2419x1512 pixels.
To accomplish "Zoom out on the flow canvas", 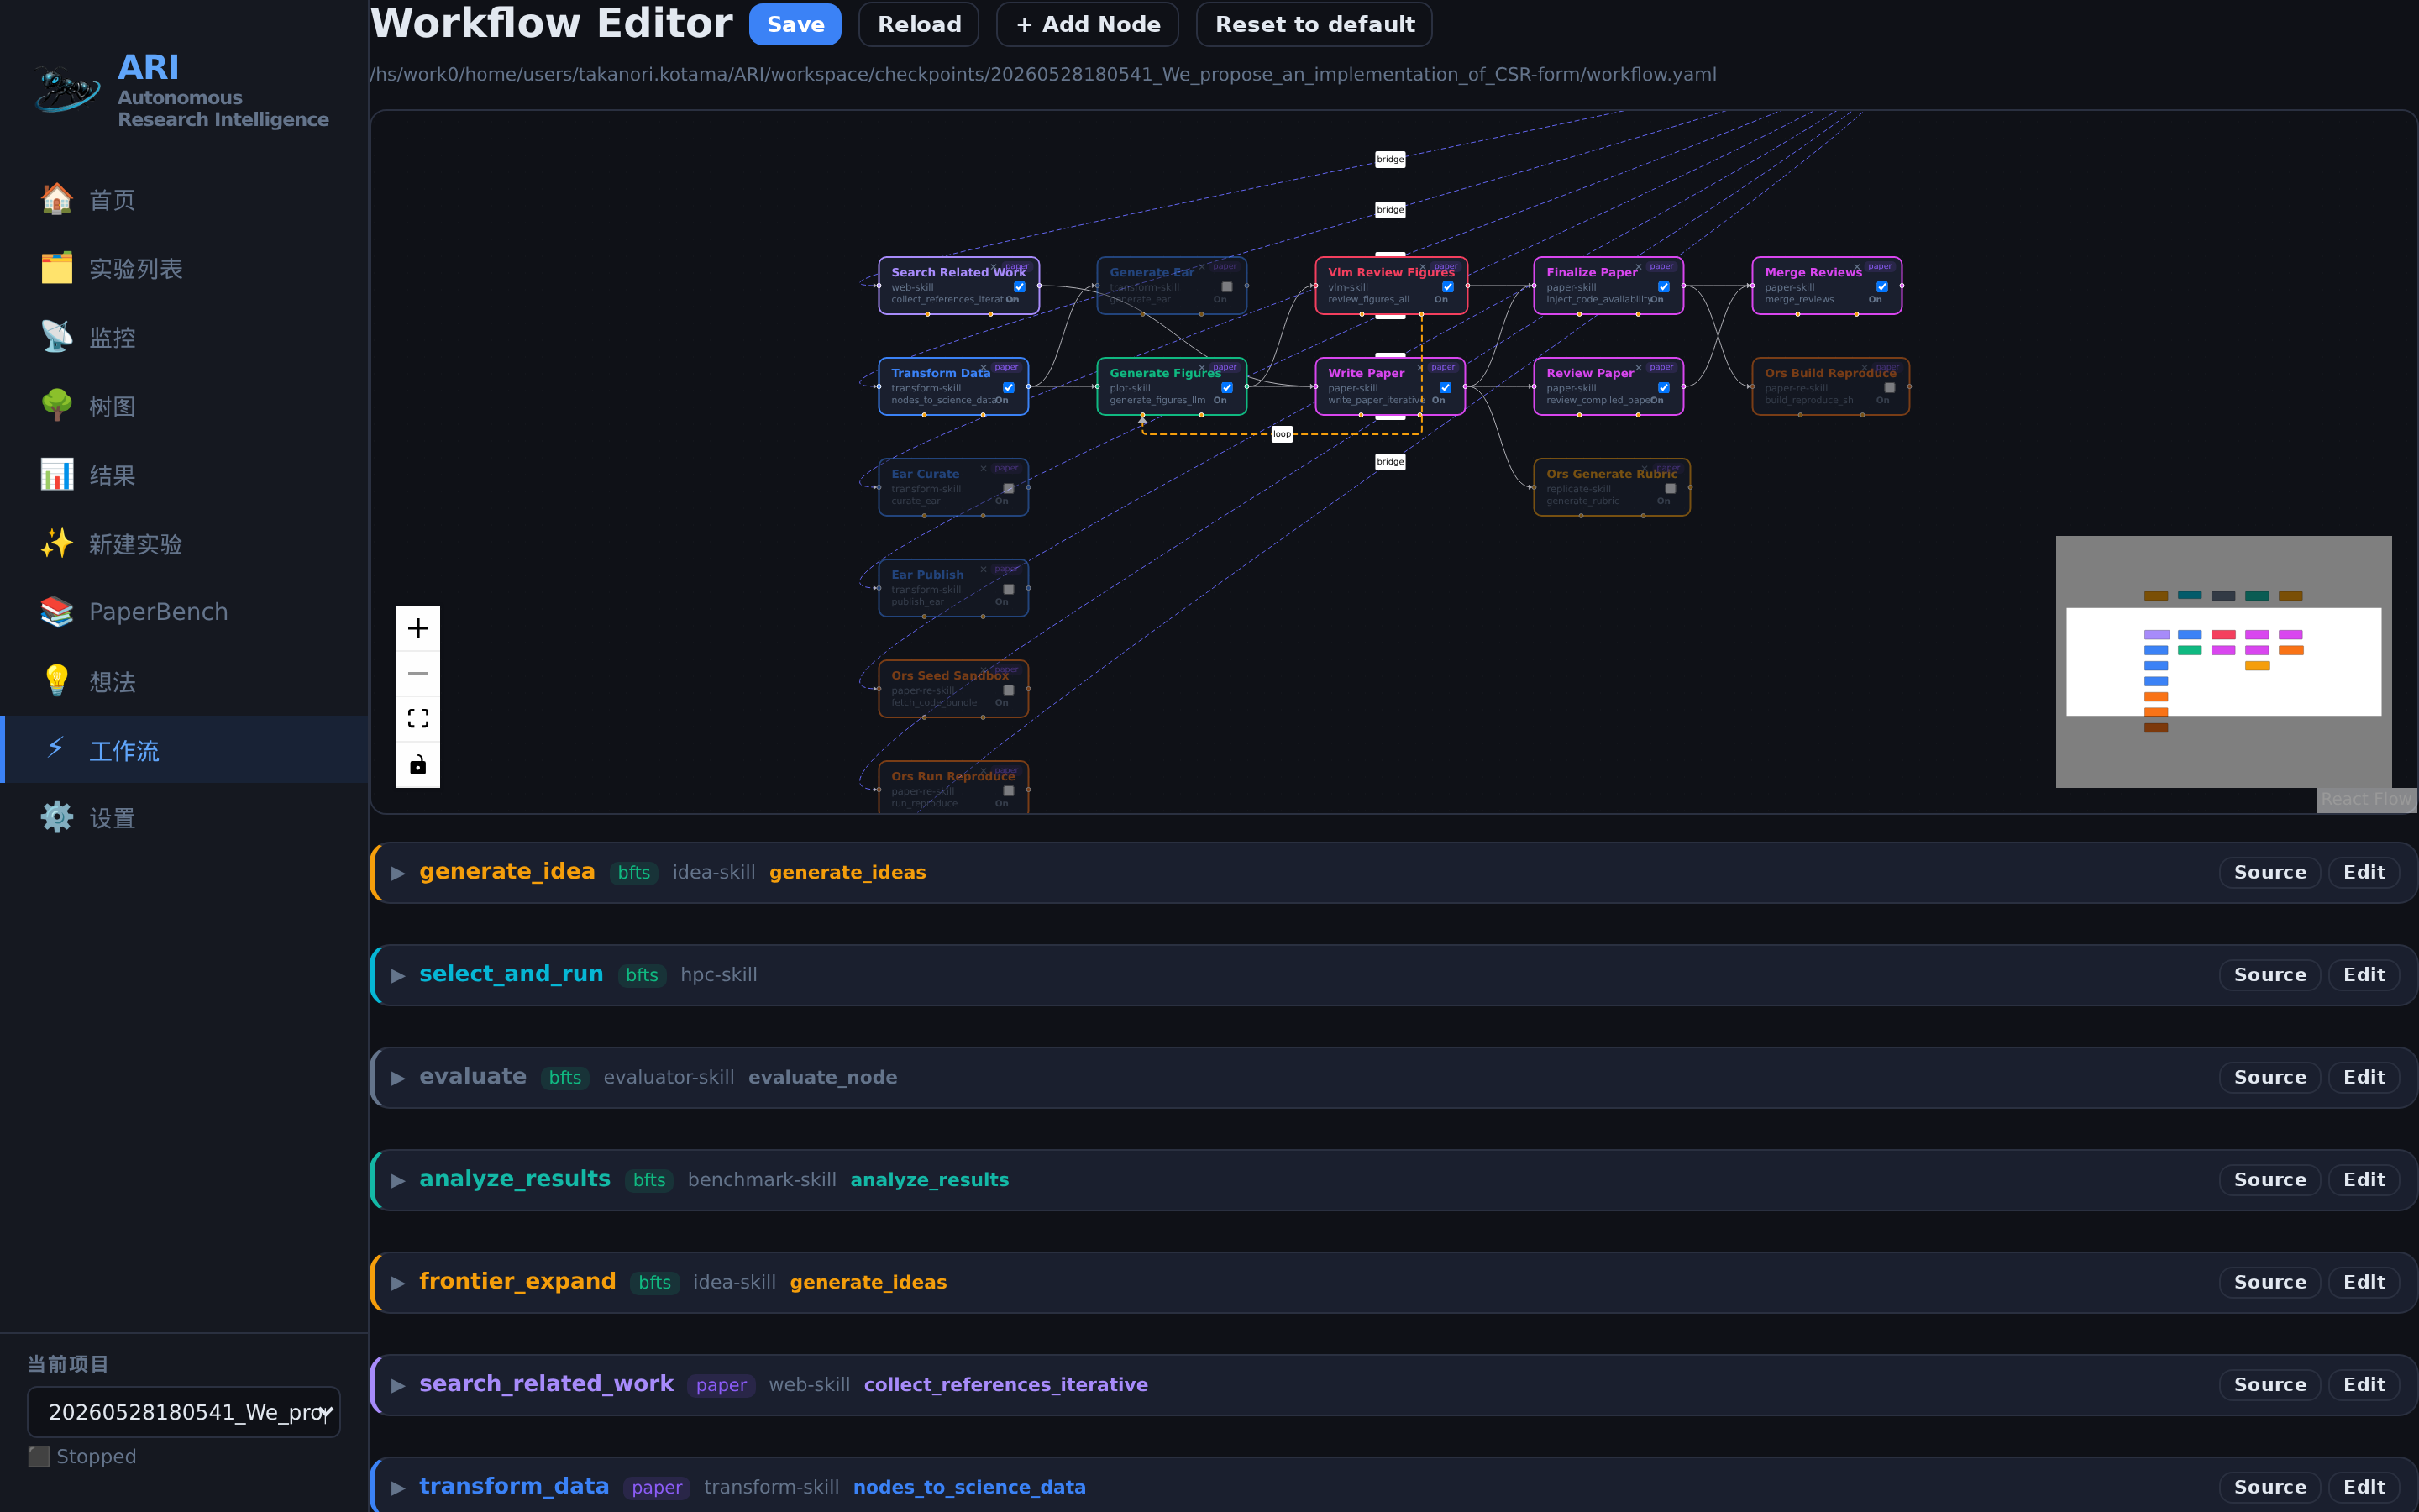I will [x=417, y=673].
